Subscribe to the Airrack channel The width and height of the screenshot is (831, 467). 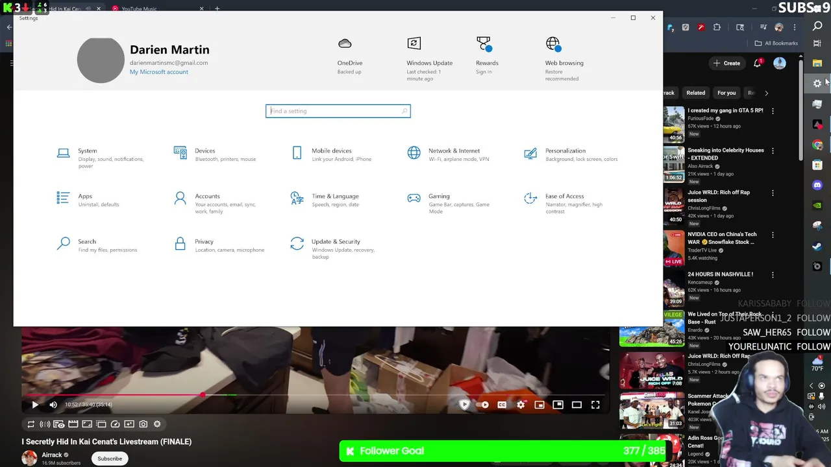point(110,459)
